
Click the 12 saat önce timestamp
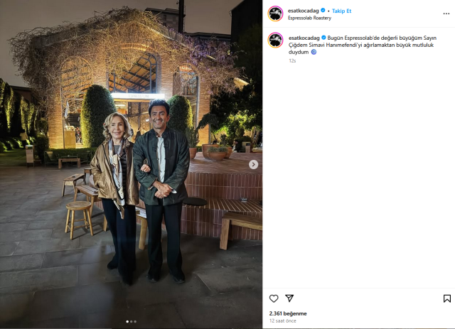pyautogui.click(x=283, y=321)
